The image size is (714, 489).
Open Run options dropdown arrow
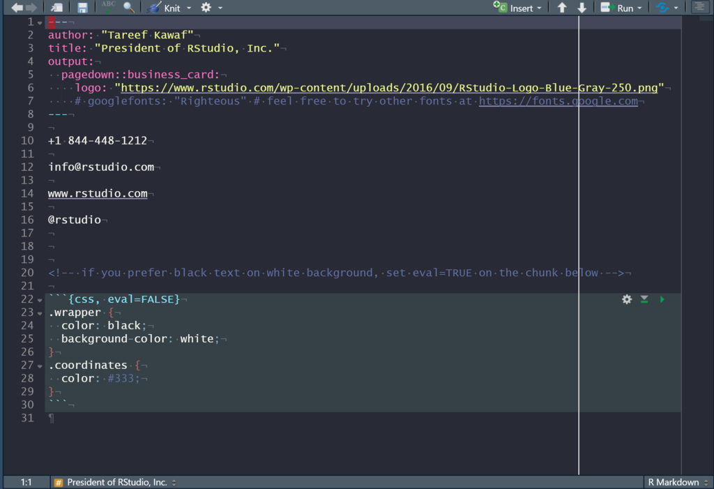click(639, 8)
